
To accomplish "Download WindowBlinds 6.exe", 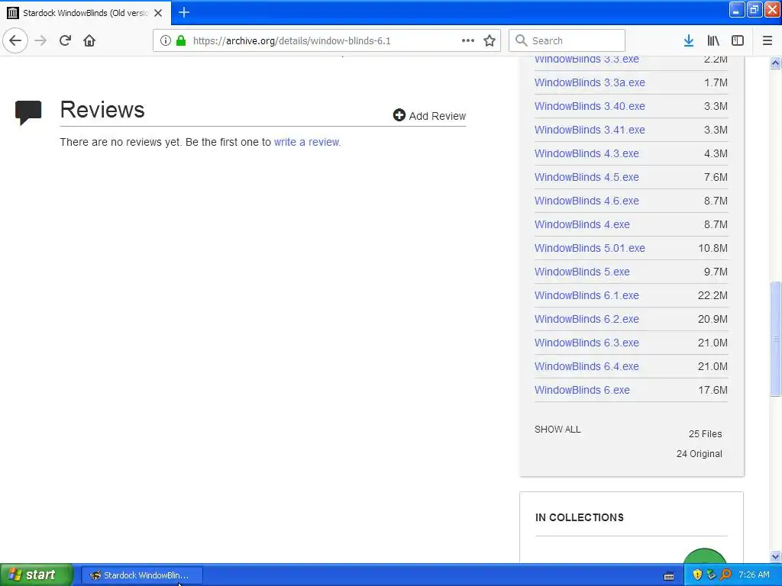I will (x=582, y=390).
